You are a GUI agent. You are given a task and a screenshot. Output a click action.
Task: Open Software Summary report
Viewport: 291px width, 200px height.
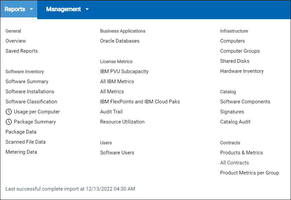pyautogui.click(x=27, y=82)
